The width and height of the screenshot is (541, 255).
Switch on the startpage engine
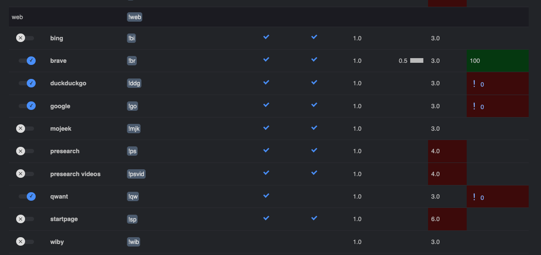[x=25, y=219]
